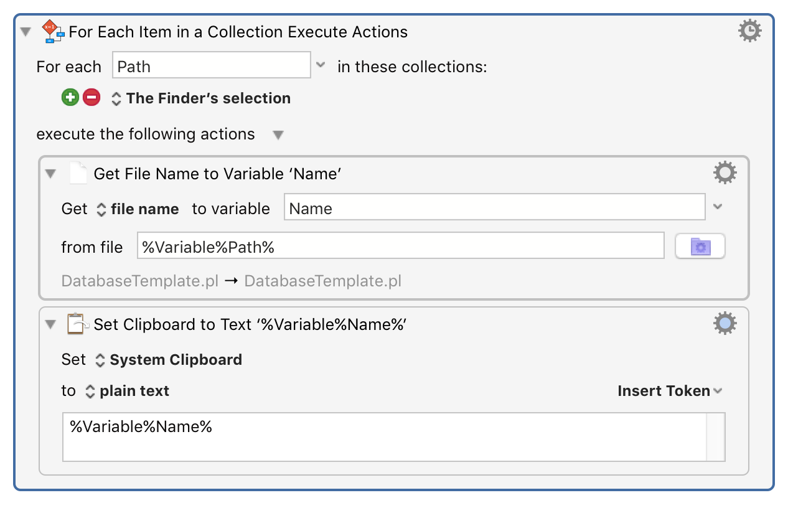Click the Path variable field

point(211,65)
